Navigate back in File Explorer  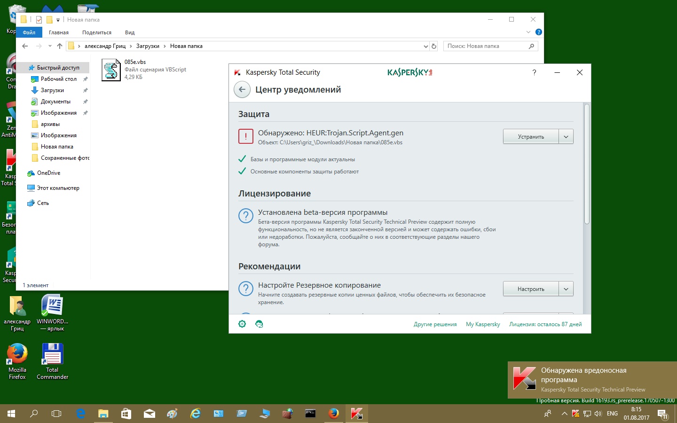point(25,46)
